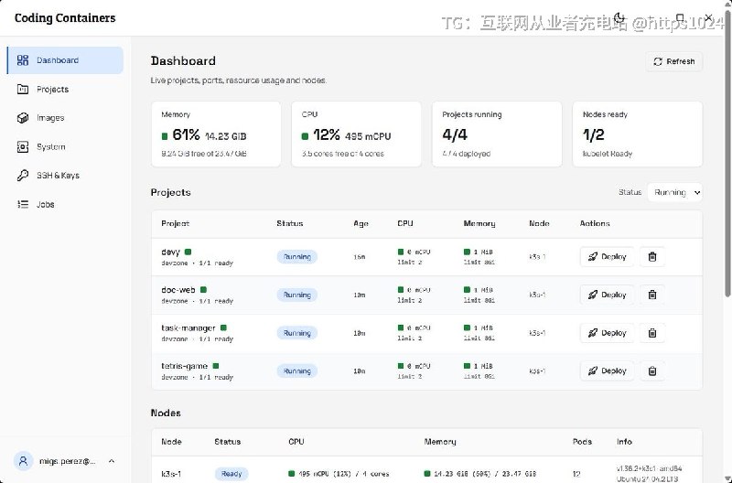Click the Project column header
This screenshot has width=732, height=483.
pyautogui.click(x=175, y=223)
